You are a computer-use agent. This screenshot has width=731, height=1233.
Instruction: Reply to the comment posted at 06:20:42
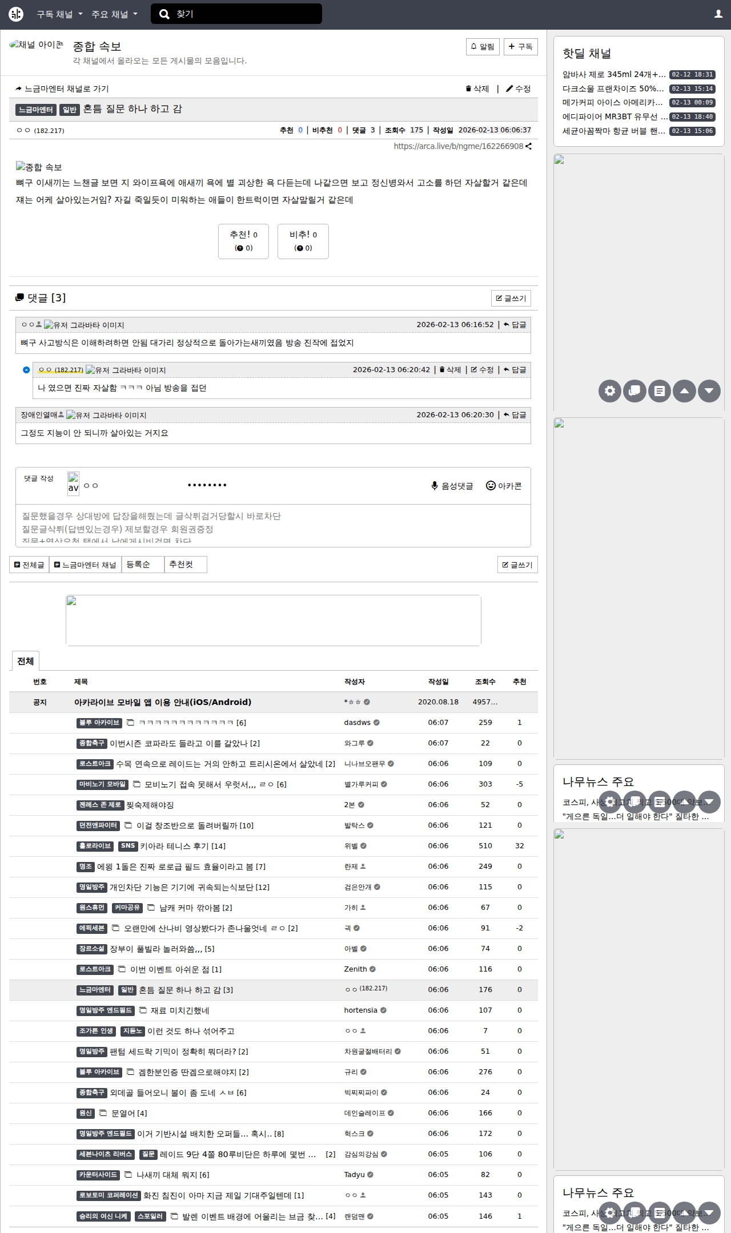point(515,370)
